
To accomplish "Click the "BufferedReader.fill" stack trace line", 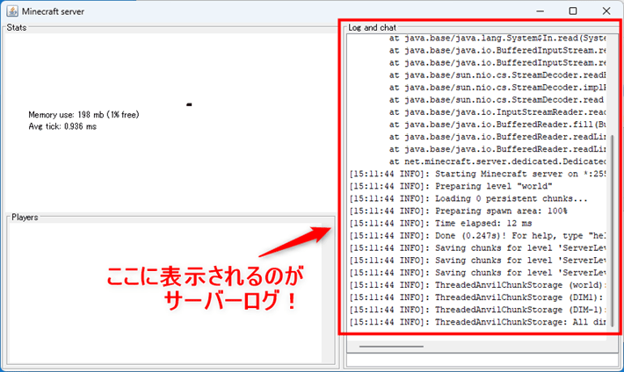I will [497, 125].
